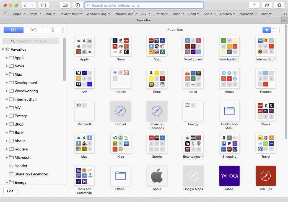
Task: Open the Hootlet bookmarklet in the Favorites bar
Action: pos(266,14)
